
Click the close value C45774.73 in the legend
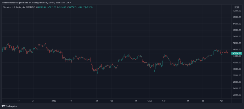(72, 7)
